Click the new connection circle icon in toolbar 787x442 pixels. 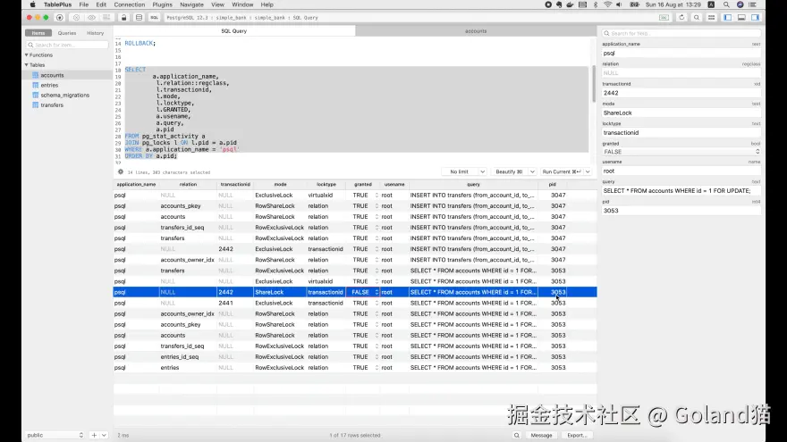[x=60, y=18]
